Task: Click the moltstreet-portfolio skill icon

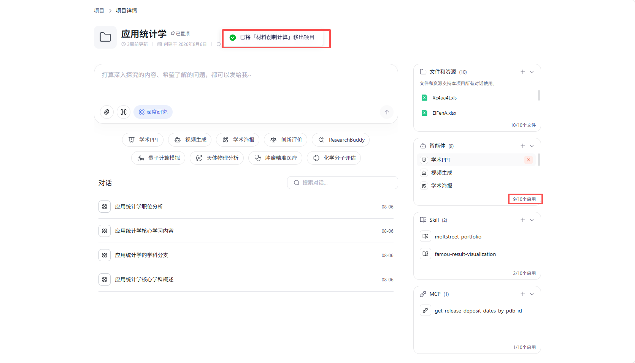Action: (x=425, y=237)
